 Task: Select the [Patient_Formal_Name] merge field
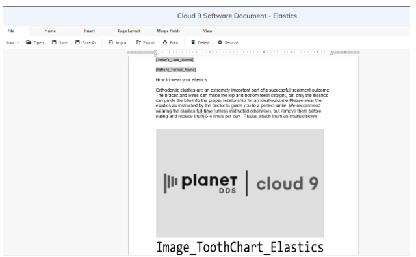pyautogui.click(x=176, y=70)
